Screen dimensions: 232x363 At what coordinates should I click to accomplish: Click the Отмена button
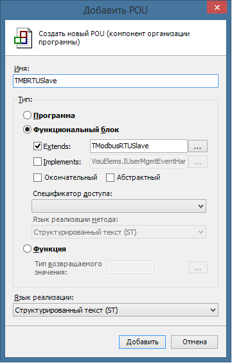[194, 342]
